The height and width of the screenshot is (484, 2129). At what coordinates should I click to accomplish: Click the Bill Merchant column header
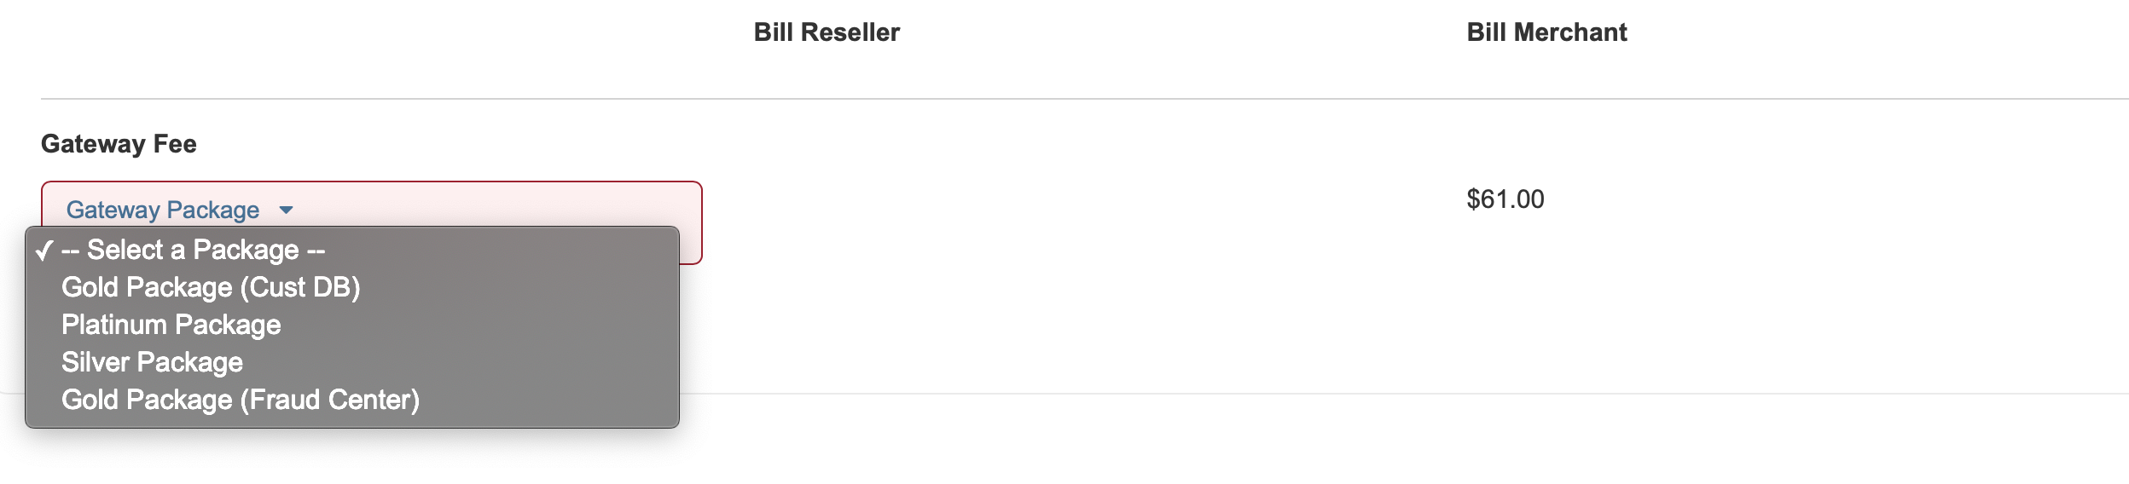coord(1546,32)
